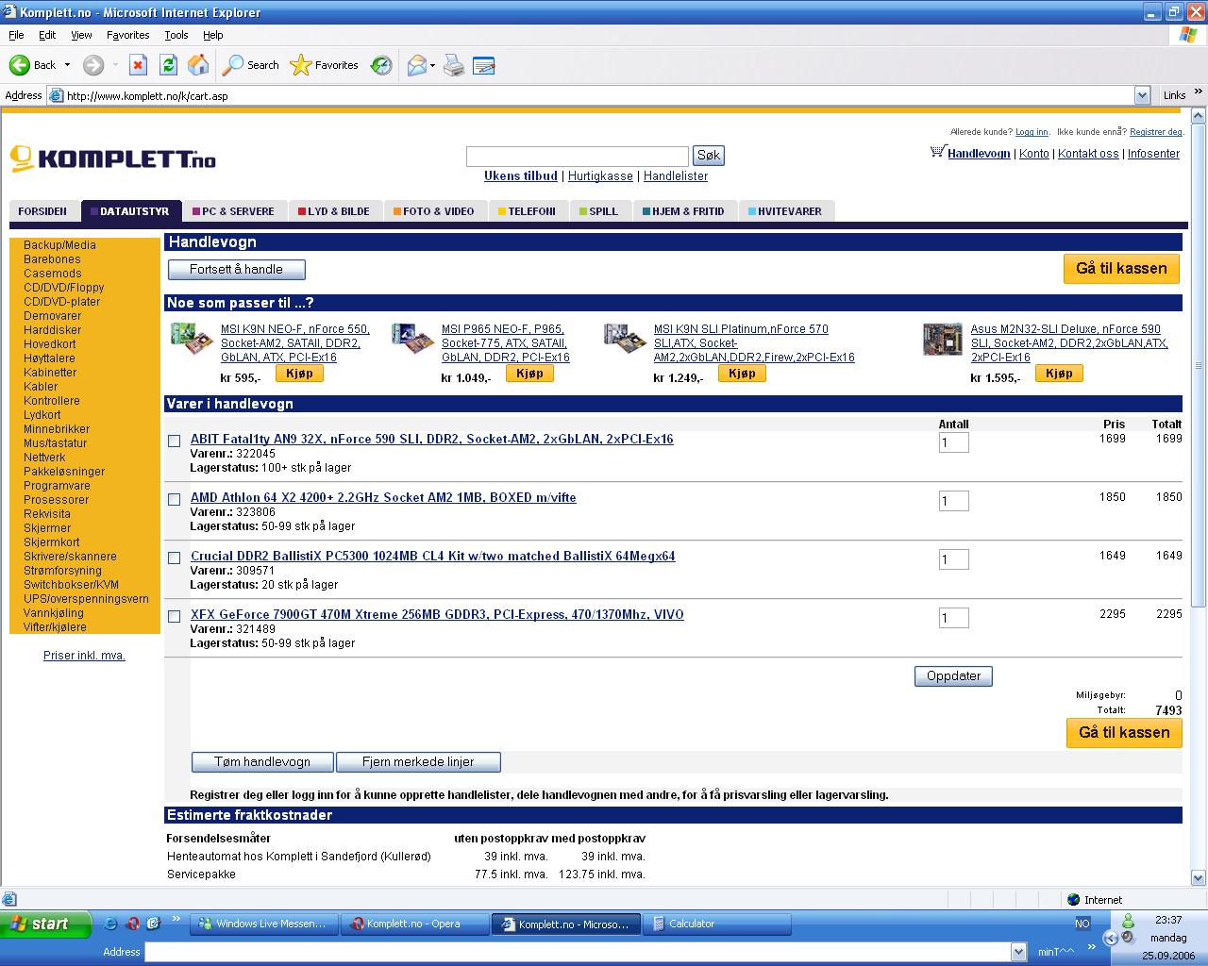Click the Internet zone globe icon
Image resolution: width=1208 pixels, height=966 pixels.
click(1073, 900)
